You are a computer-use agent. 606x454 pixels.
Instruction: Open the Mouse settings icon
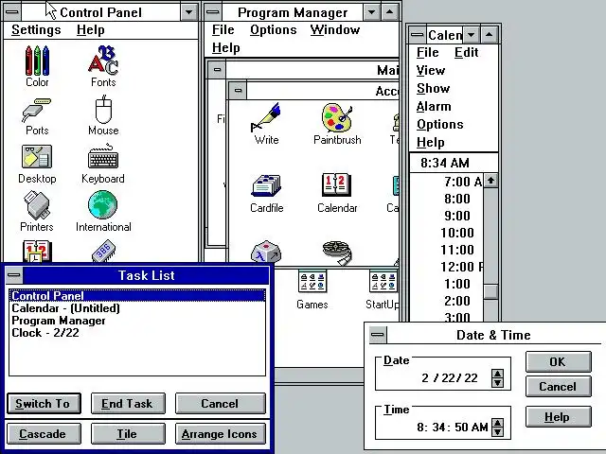click(x=103, y=115)
